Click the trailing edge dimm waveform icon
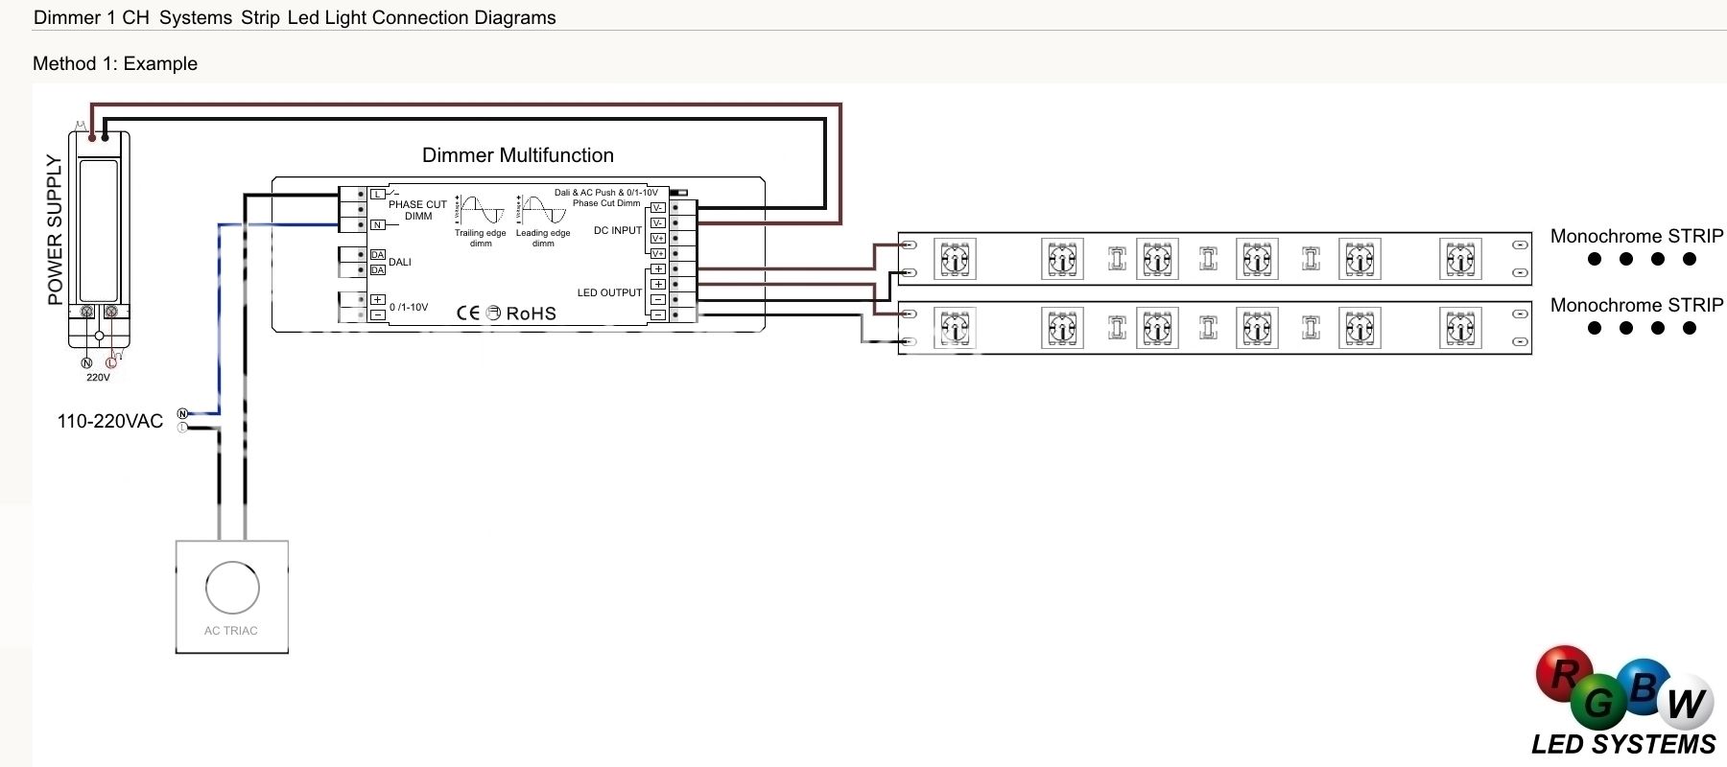 [481, 211]
